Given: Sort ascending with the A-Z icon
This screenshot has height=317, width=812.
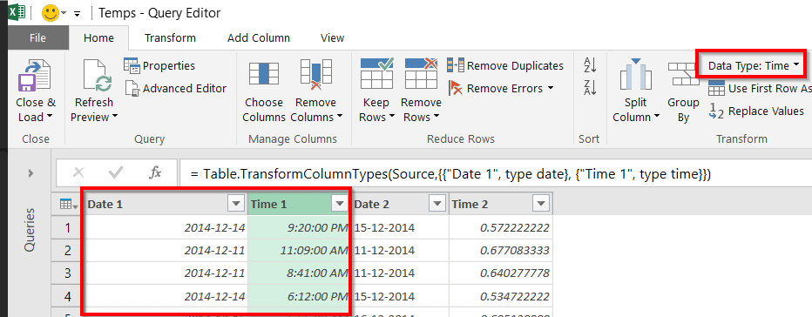Looking at the screenshot, I should (x=590, y=65).
